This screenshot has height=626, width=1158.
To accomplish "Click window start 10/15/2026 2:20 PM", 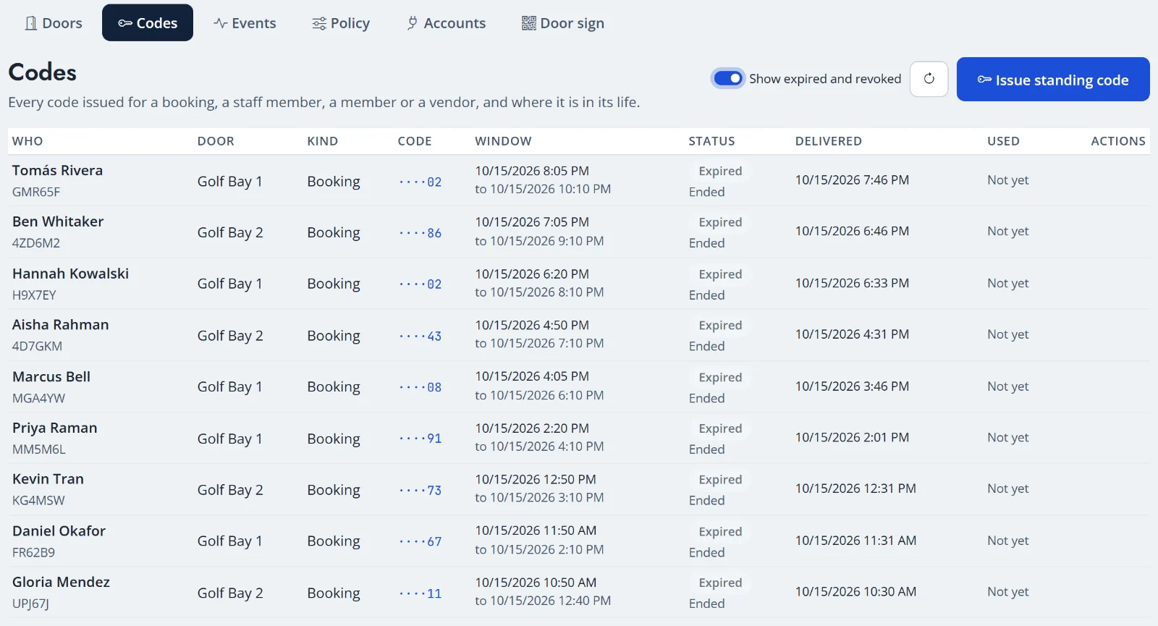I will (532, 428).
